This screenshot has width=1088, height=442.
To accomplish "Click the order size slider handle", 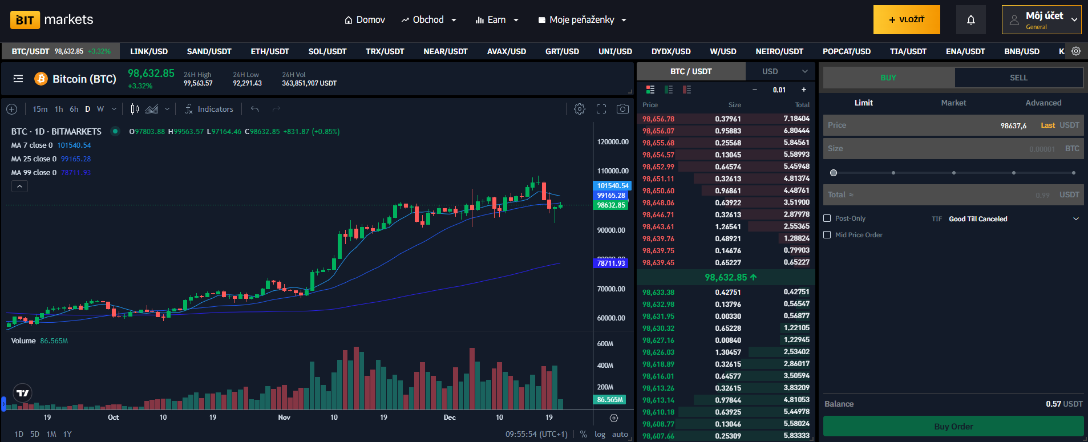I will pos(834,173).
